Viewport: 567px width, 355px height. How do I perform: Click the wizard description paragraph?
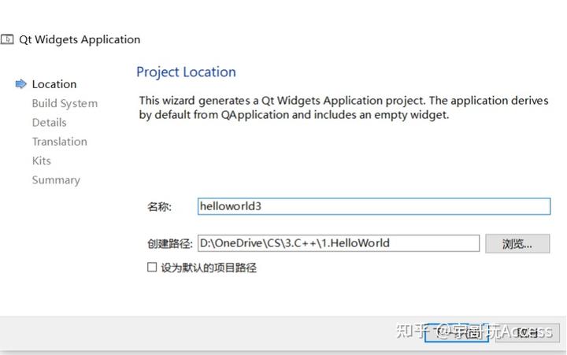tap(337, 108)
